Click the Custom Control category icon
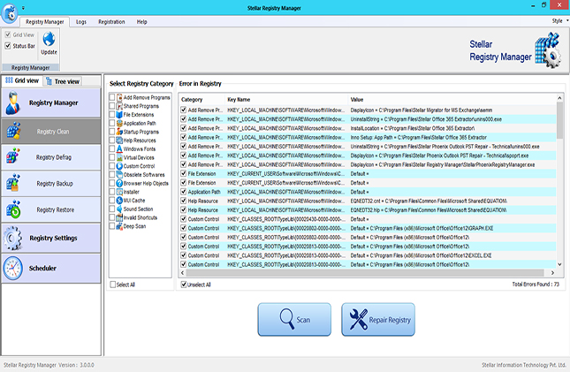 [119, 166]
